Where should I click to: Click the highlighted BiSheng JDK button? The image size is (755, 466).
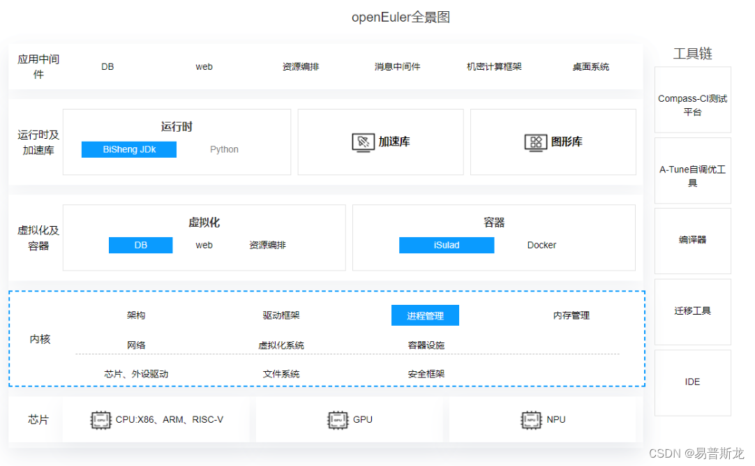(x=128, y=149)
